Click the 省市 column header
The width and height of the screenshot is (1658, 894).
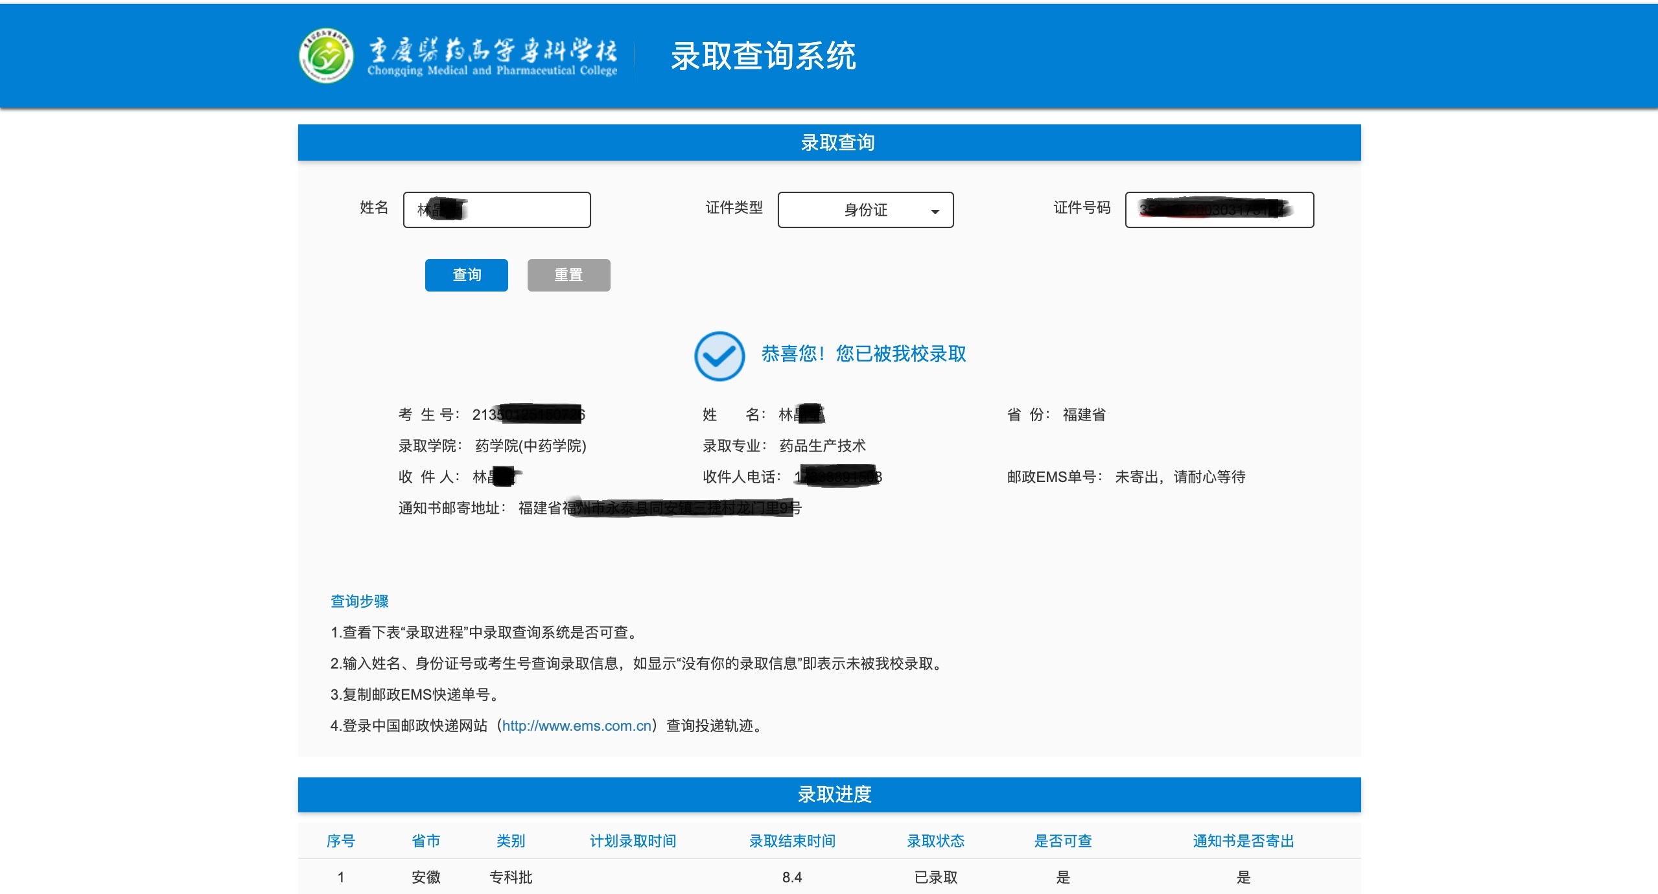coord(426,841)
